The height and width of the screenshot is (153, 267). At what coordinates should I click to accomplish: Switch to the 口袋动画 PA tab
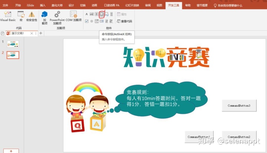[x=112, y=5]
